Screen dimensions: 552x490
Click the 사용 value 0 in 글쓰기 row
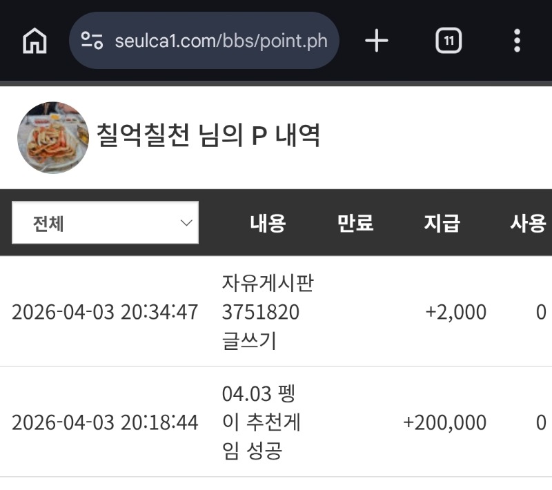[x=541, y=313]
